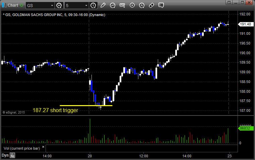
Task: Click the play replay button
Action: (x=132, y=5)
